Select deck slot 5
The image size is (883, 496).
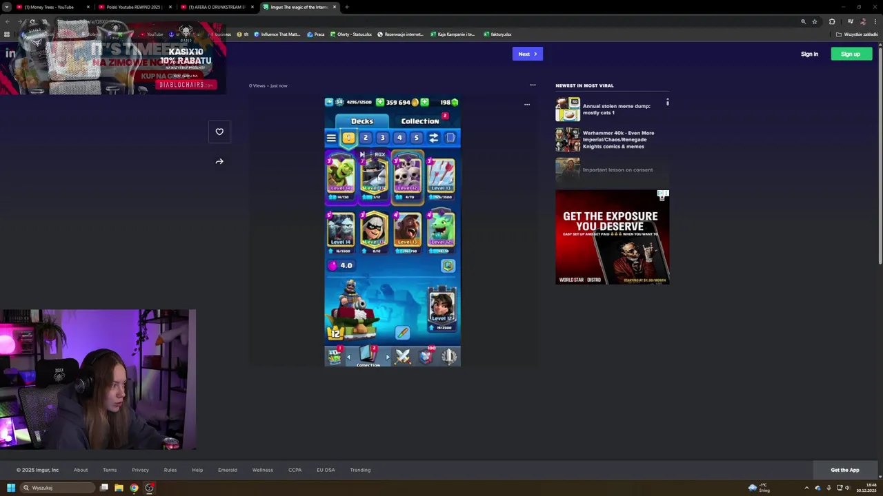(416, 138)
